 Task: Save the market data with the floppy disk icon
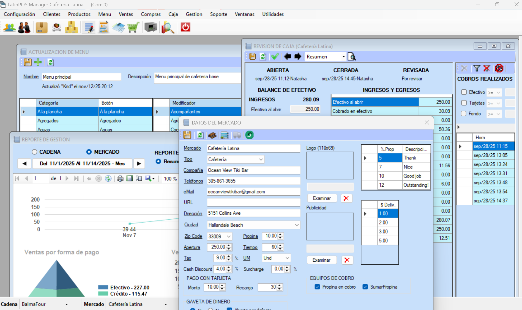187,135
